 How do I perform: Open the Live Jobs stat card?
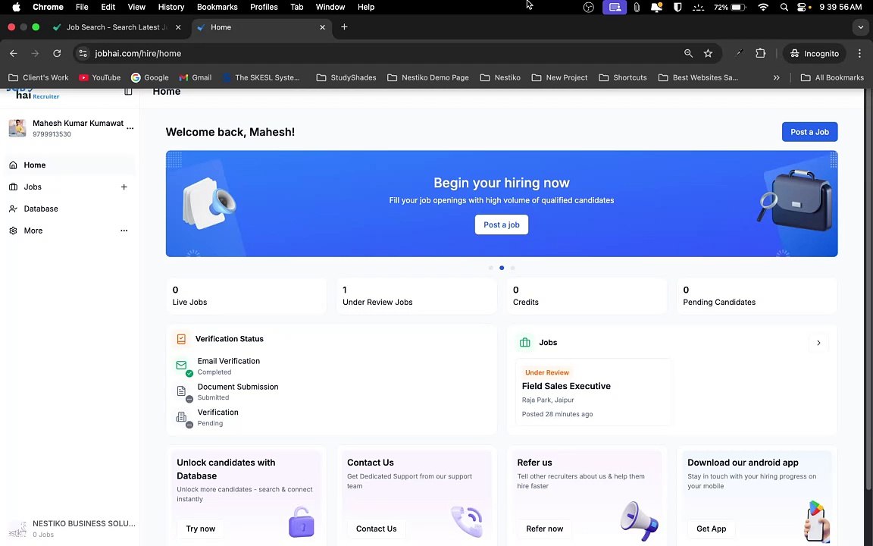246,296
